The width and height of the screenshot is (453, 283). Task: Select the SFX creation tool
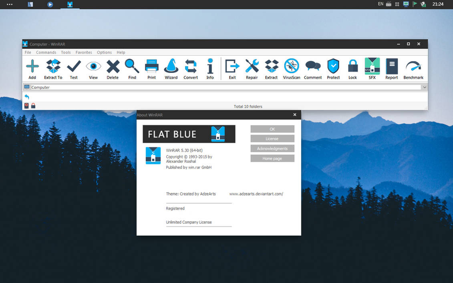tap(372, 68)
